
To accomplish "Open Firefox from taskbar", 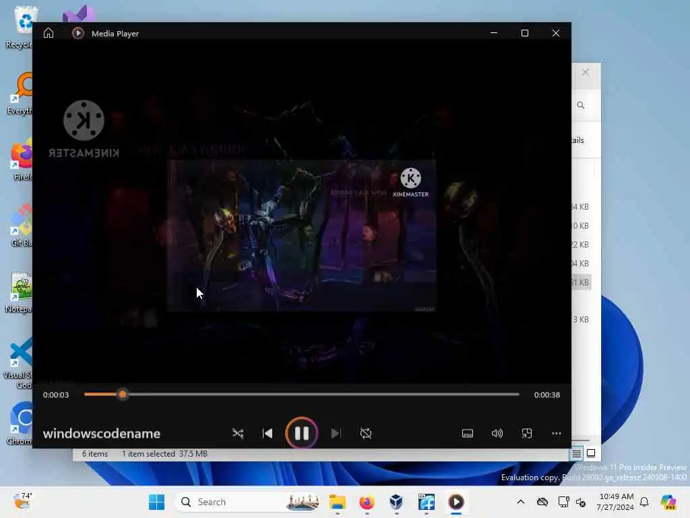I will pyautogui.click(x=367, y=502).
